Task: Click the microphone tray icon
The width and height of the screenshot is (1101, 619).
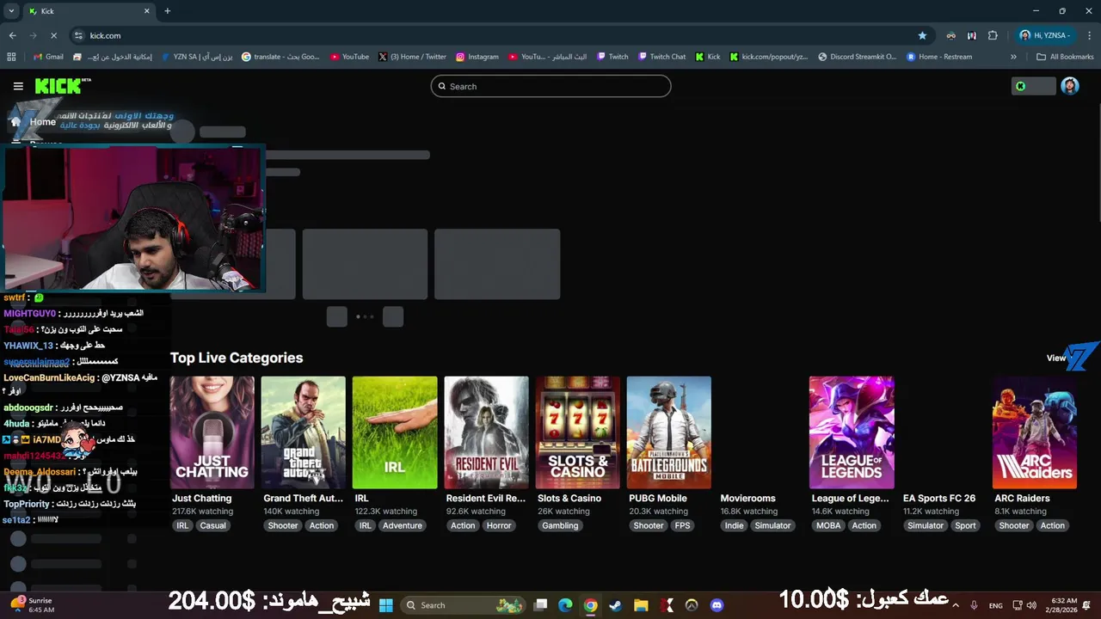Action: pyautogui.click(x=974, y=605)
